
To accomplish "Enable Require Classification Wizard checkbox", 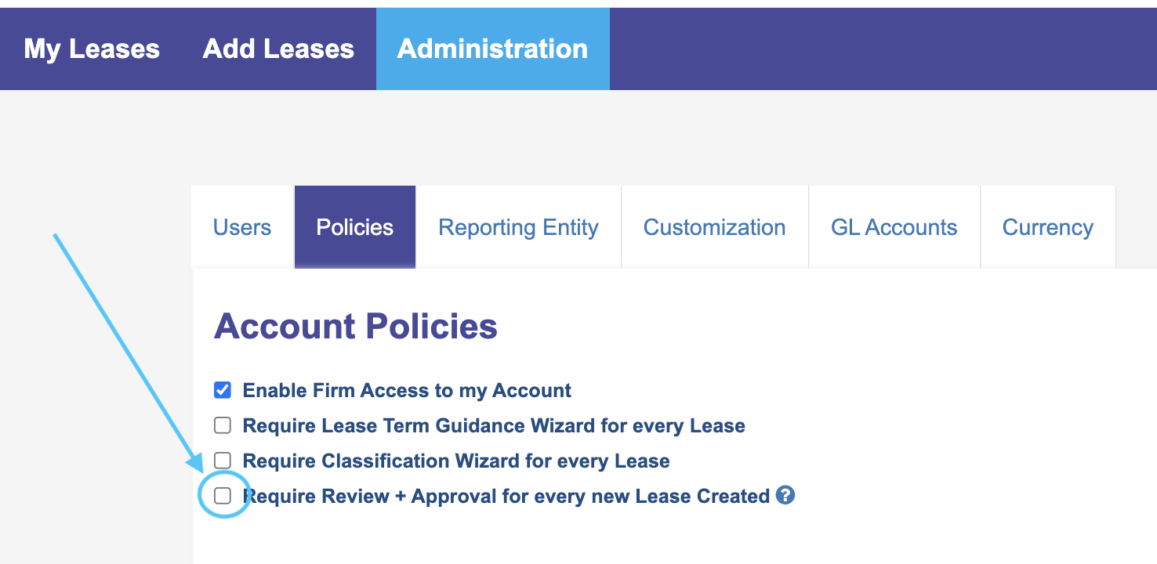I will (x=223, y=461).
